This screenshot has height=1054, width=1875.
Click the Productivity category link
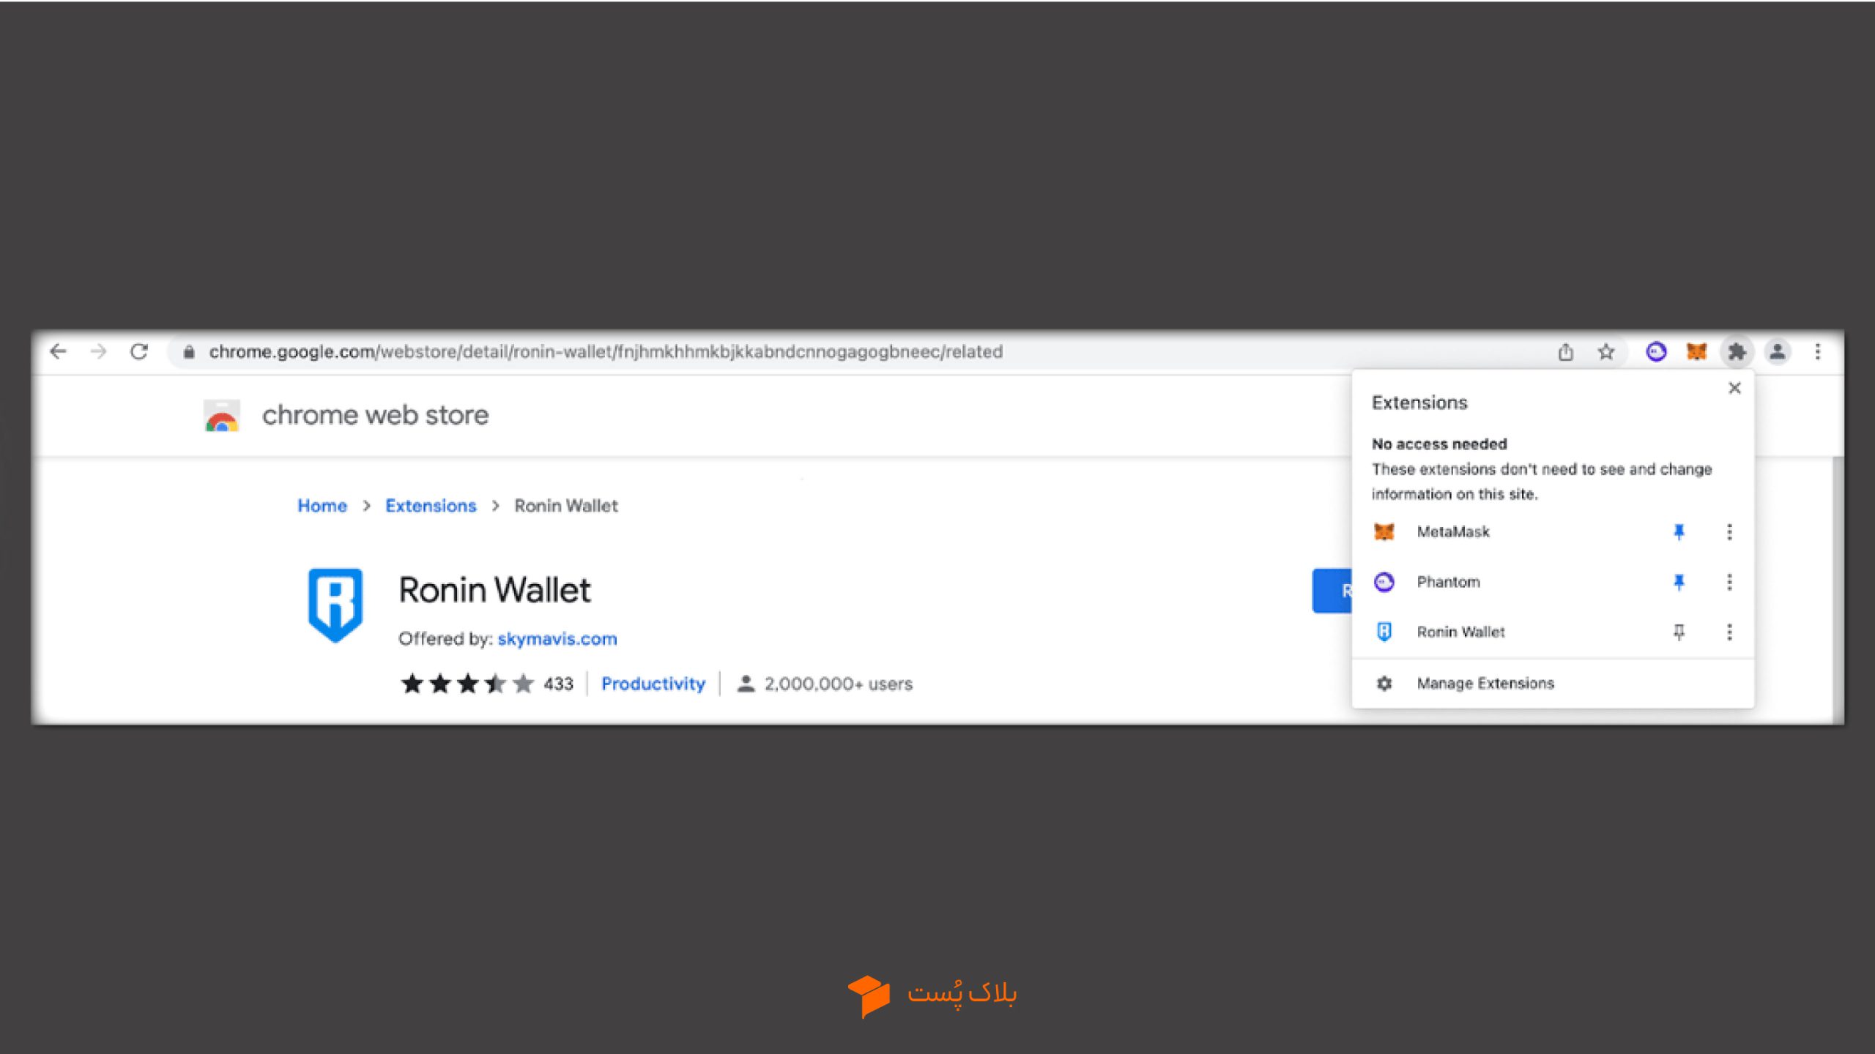coord(653,684)
